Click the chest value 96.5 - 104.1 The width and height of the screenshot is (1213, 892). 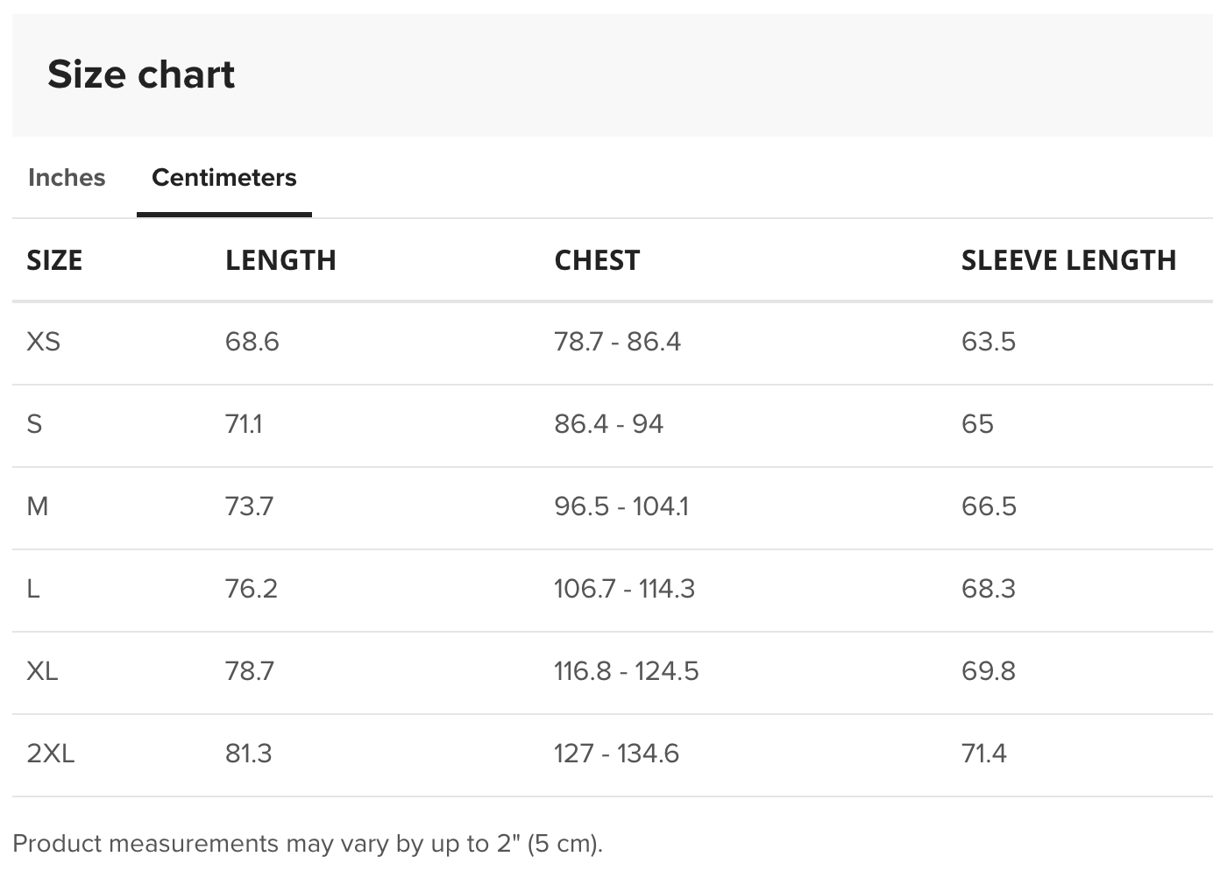point(621,506)
